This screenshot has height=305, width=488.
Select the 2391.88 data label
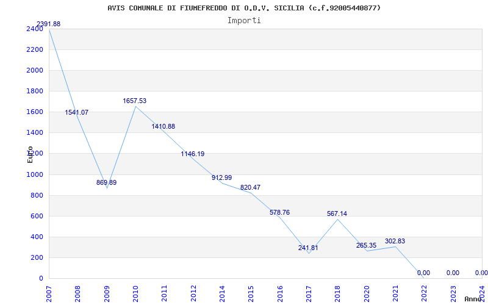point(49,24)
